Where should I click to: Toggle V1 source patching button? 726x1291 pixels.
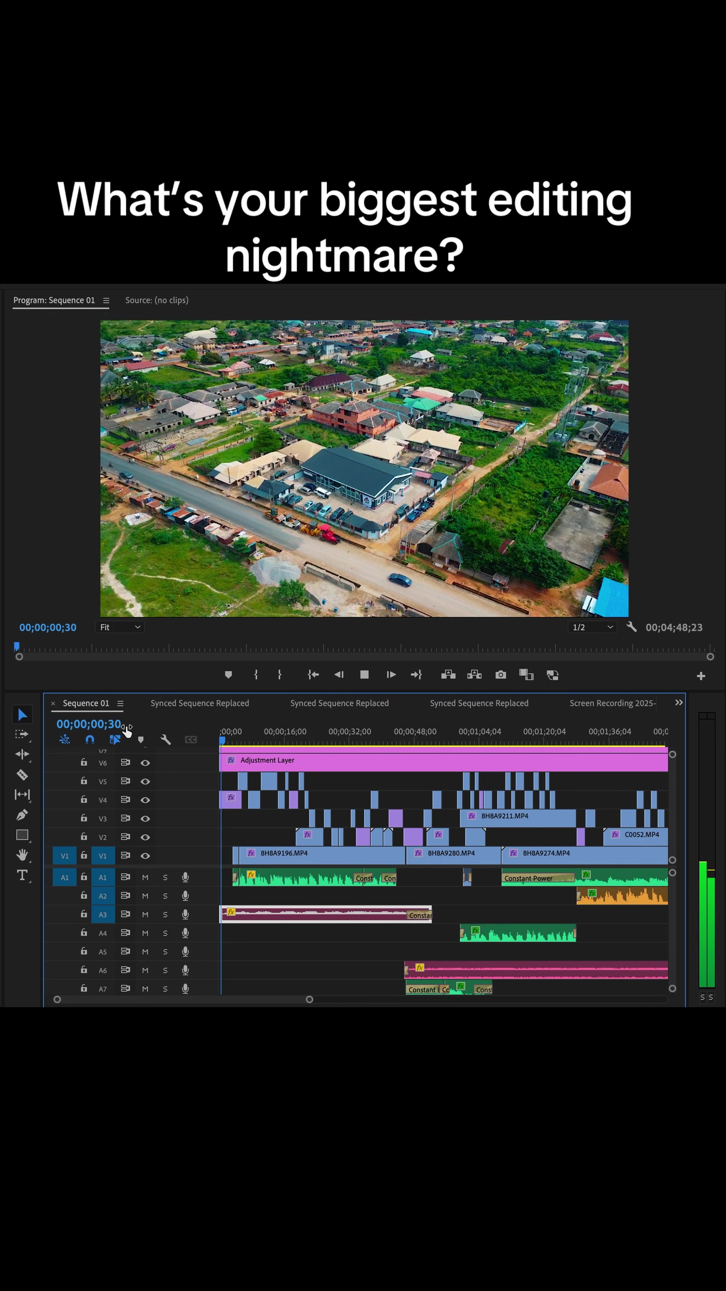pos(65,856)
